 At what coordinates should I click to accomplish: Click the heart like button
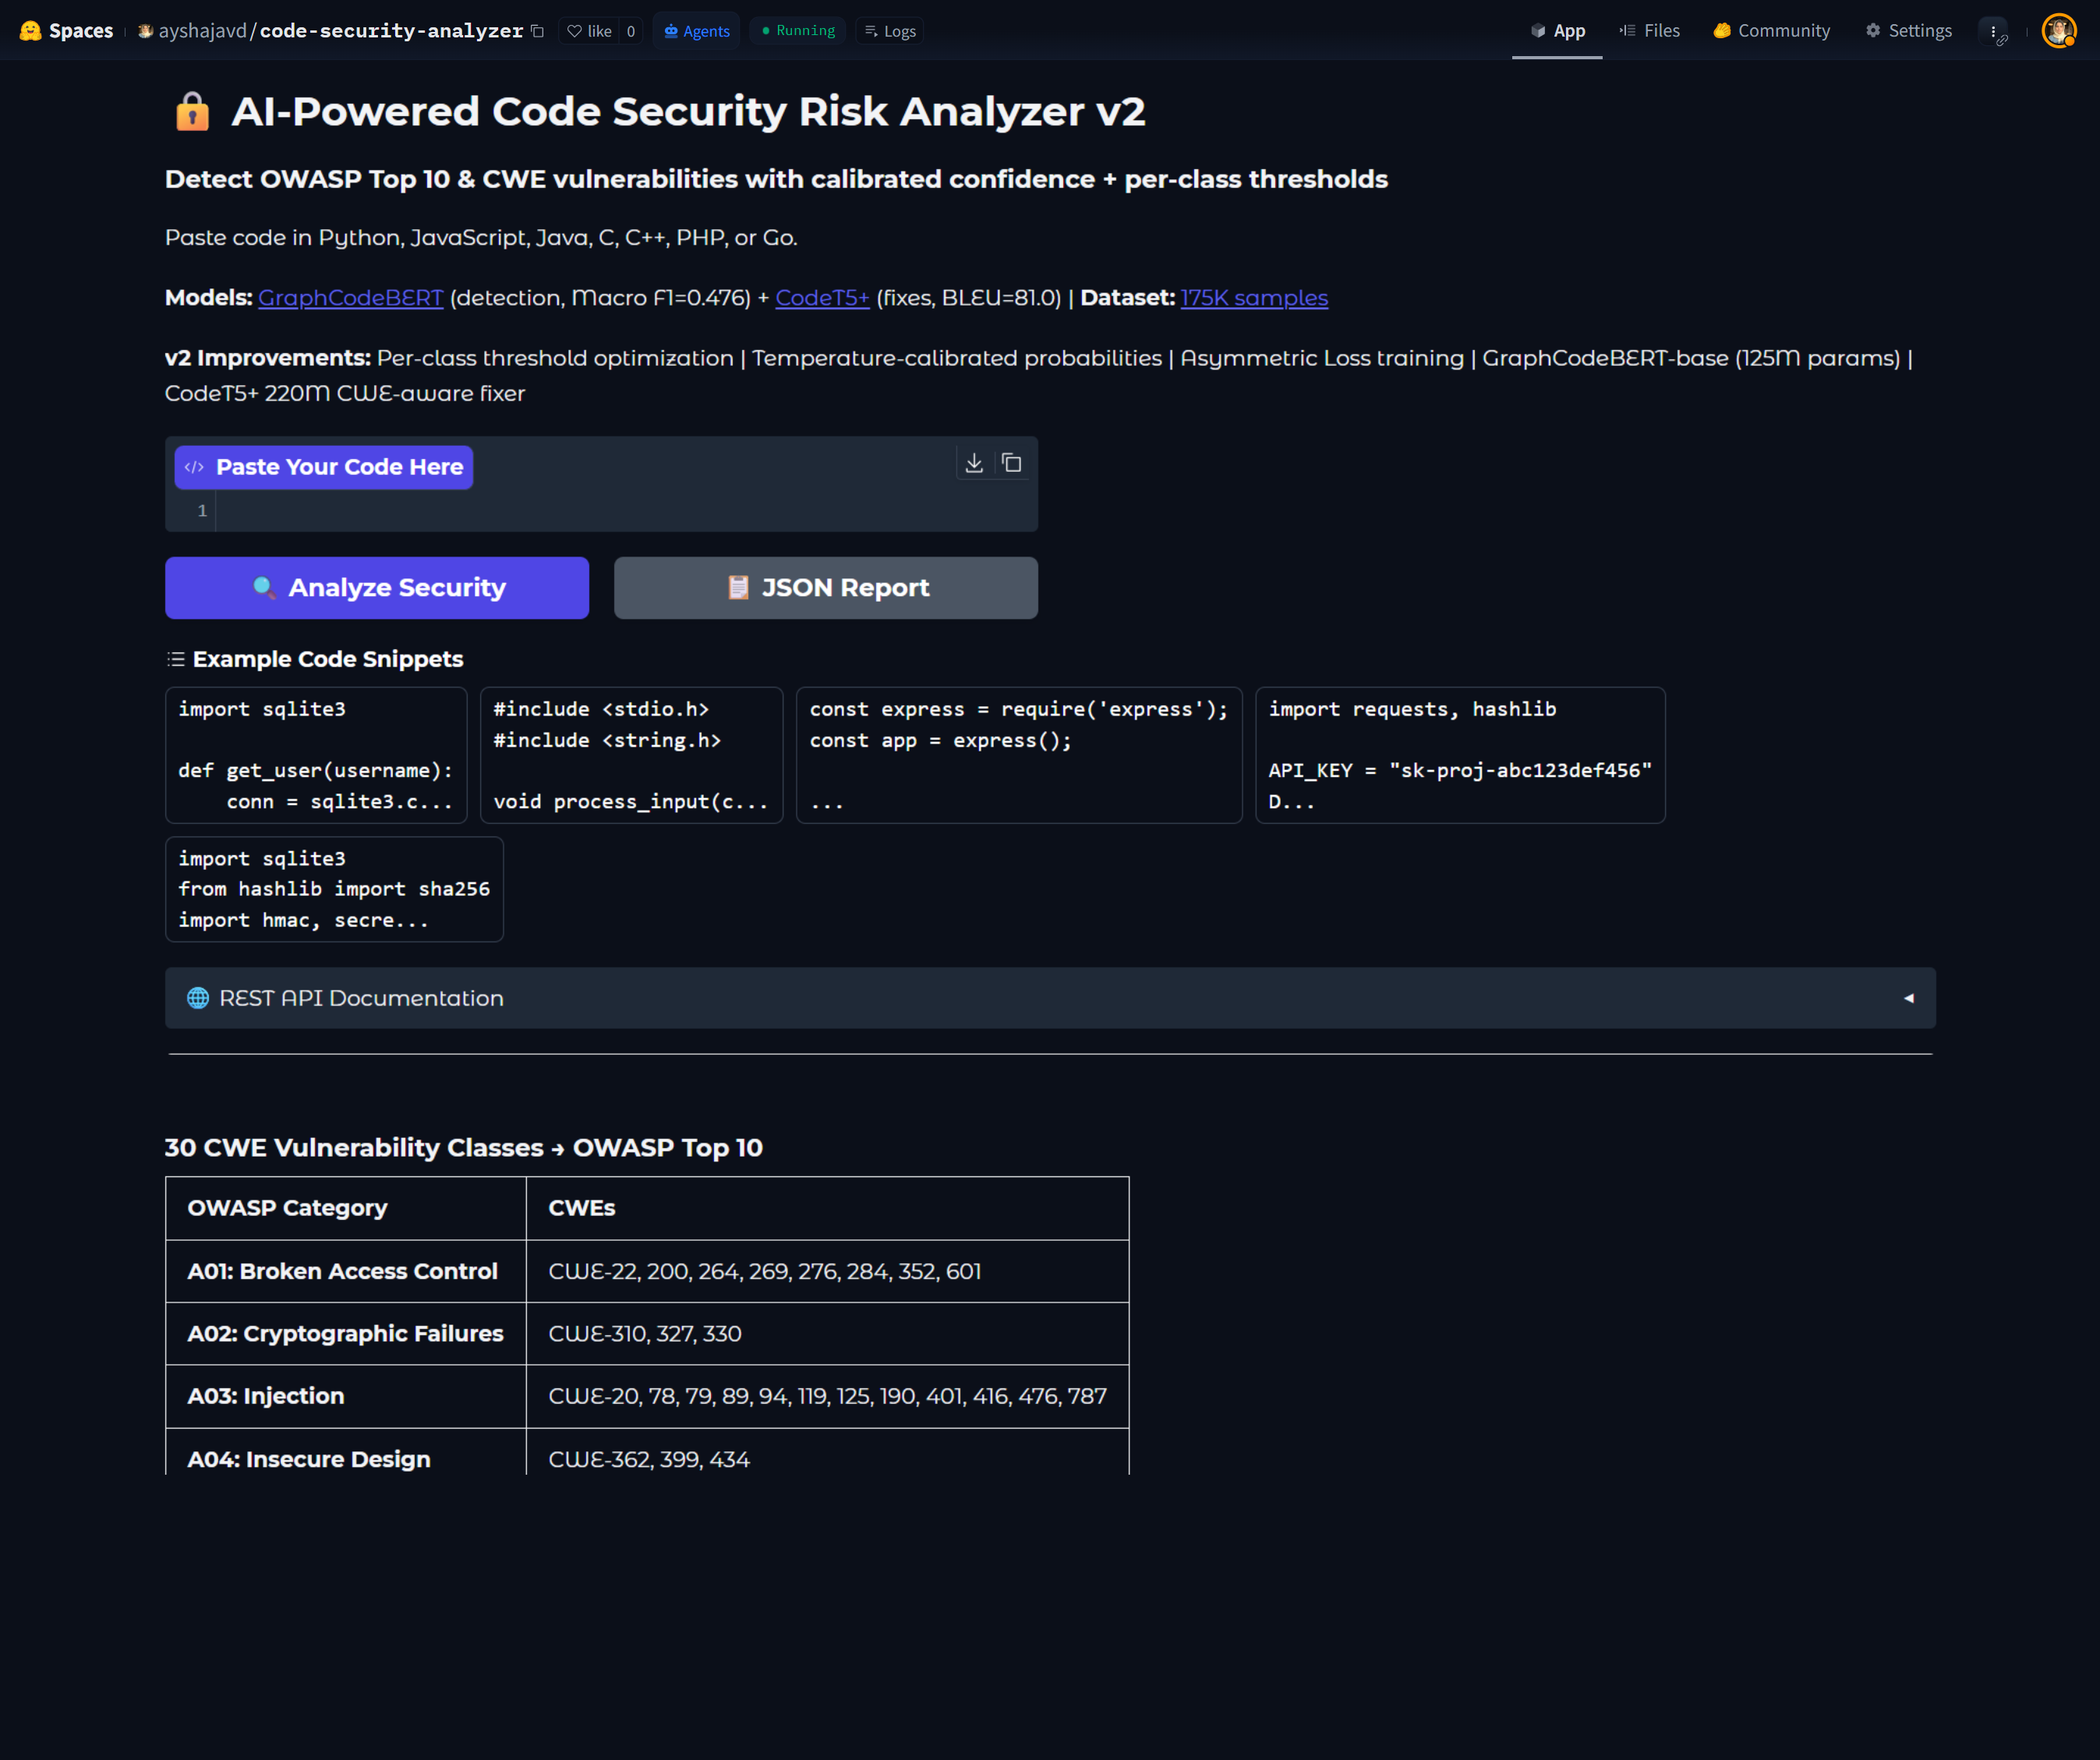[589, 31]
